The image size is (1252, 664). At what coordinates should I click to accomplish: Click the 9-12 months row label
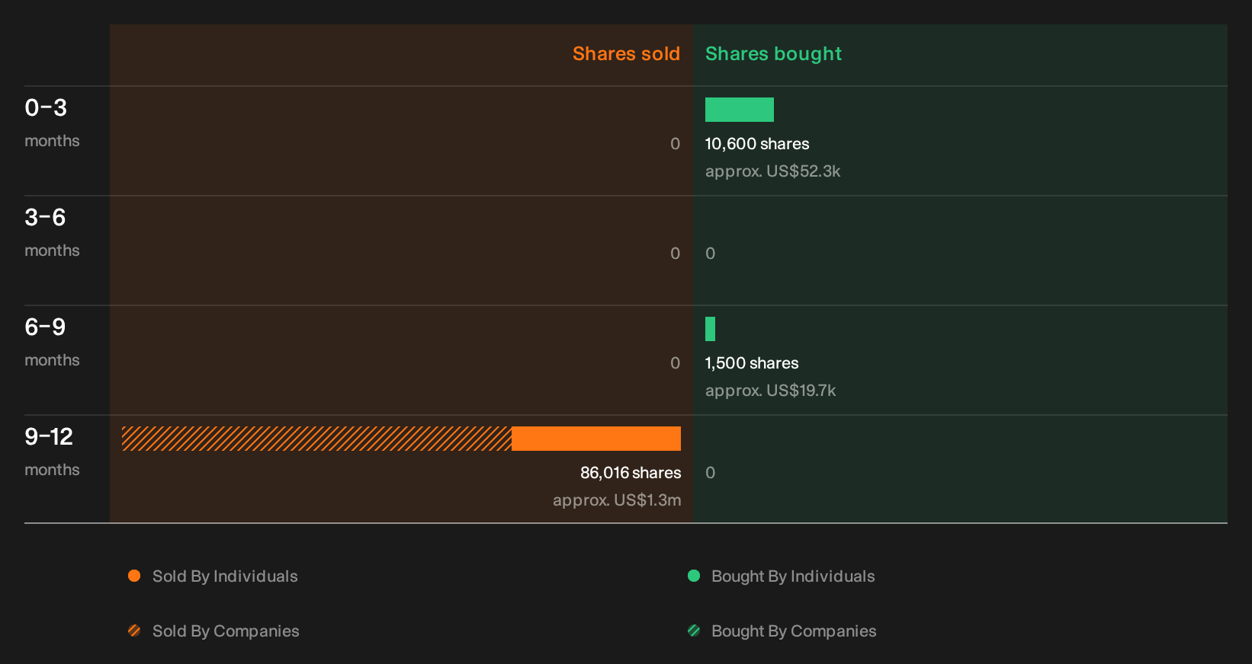click(x=52, y=452)
